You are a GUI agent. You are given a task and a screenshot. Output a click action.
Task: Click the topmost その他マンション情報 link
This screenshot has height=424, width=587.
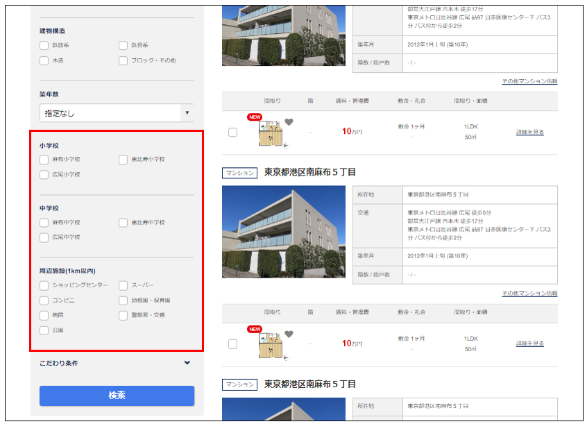529,81
